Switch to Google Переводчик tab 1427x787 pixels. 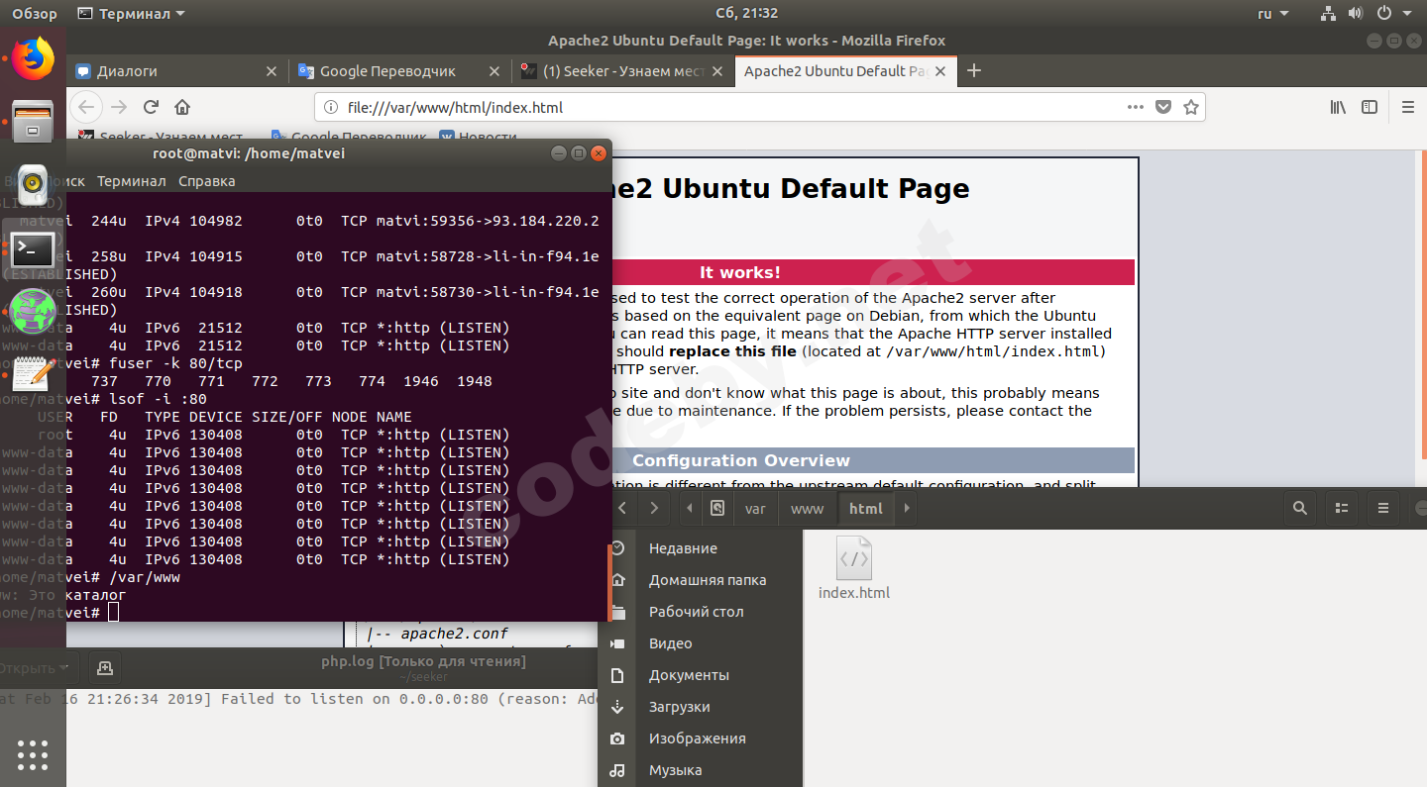click(387, 71)
